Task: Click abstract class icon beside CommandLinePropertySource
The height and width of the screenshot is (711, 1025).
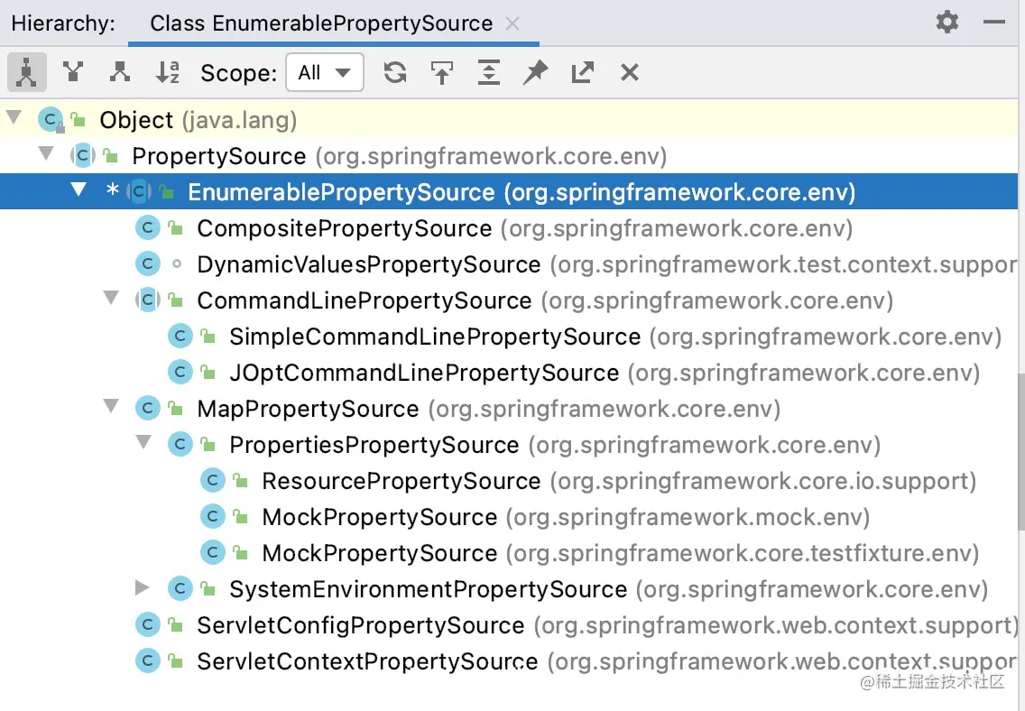Action: pos(148,300)
